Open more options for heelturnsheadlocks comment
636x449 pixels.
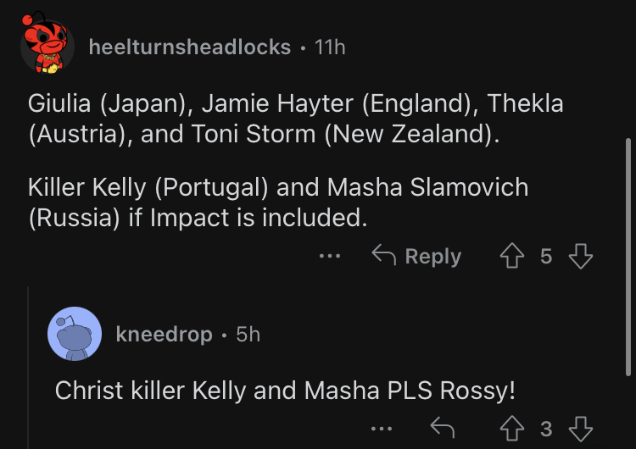(x=331, y=256)
